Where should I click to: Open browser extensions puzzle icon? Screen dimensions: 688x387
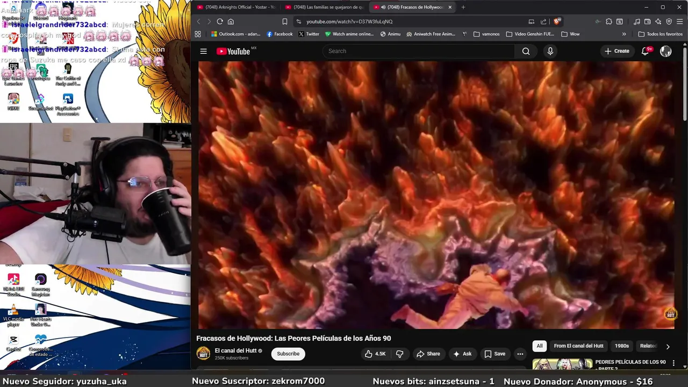point(608,21)
